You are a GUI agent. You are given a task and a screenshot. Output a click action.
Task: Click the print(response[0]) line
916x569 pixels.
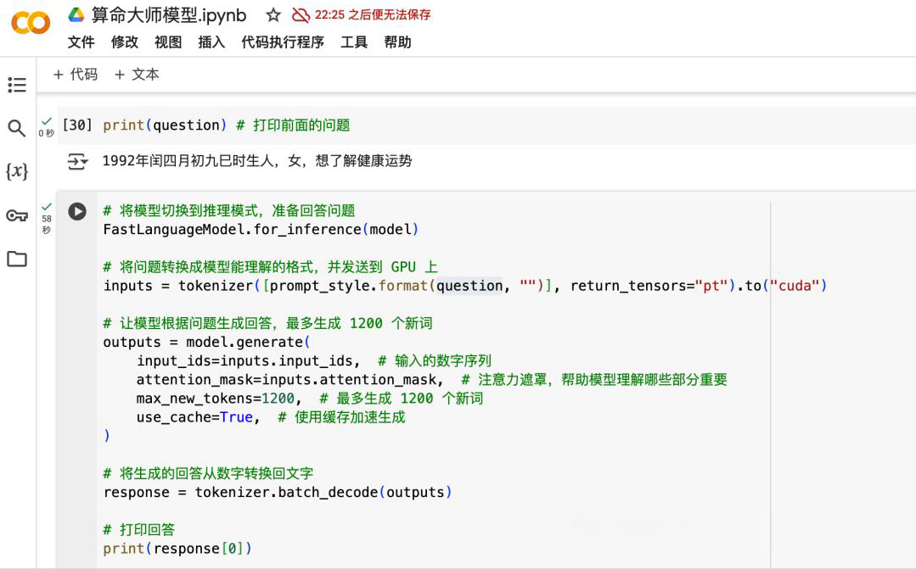point(177,549)
